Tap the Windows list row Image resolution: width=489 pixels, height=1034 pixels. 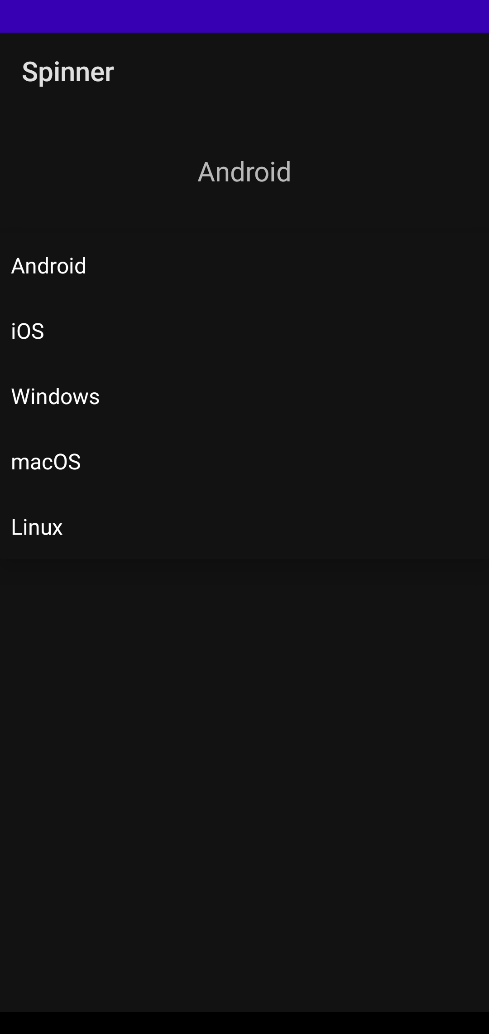pyautogui.click(x=244, y=396)
